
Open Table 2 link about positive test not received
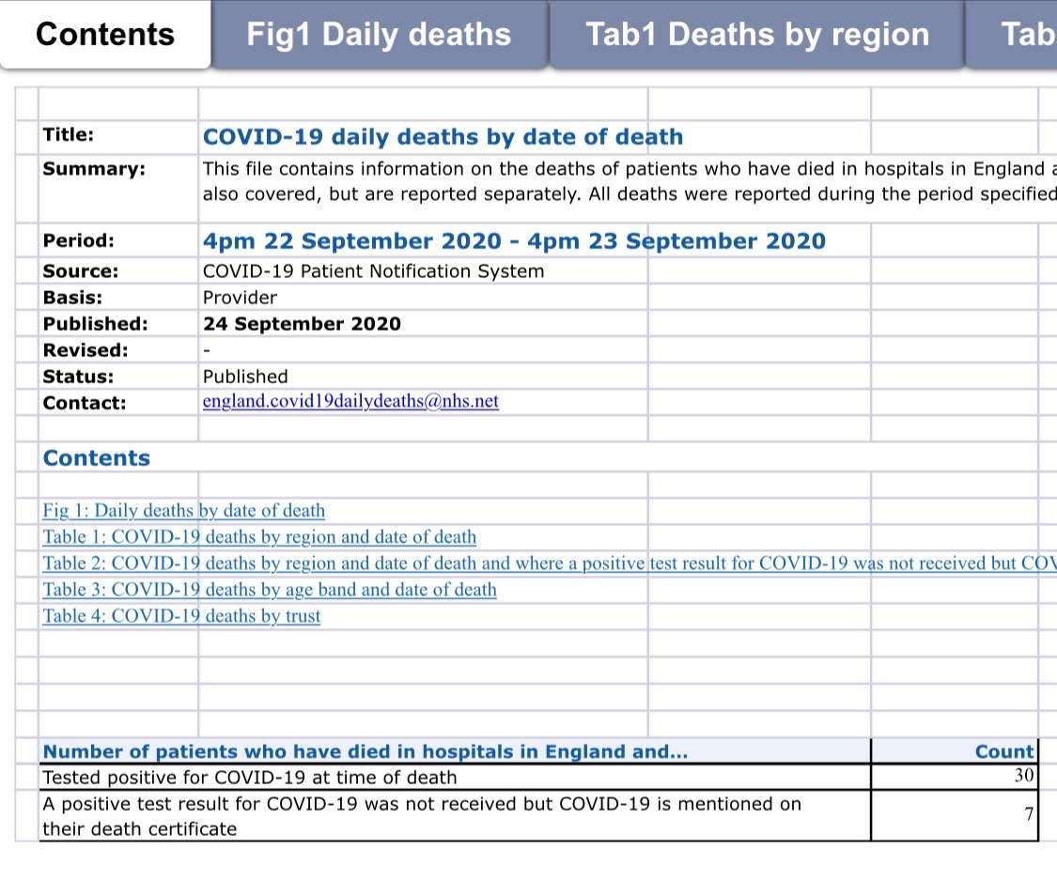click(550, 563)
